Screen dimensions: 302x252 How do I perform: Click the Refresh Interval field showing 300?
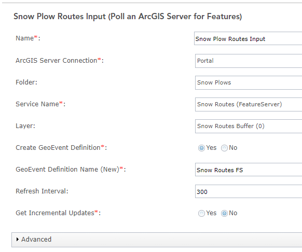tap(249, 191)
